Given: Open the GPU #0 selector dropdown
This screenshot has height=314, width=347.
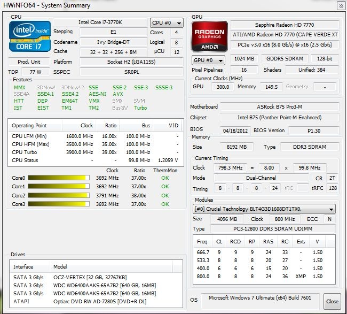Looking at the screenshot, I should (x=208, y=60).
